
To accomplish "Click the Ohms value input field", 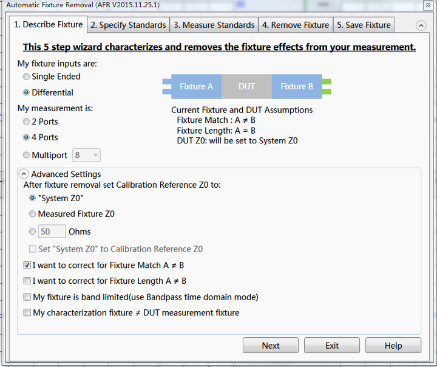I will click(52, 232).
